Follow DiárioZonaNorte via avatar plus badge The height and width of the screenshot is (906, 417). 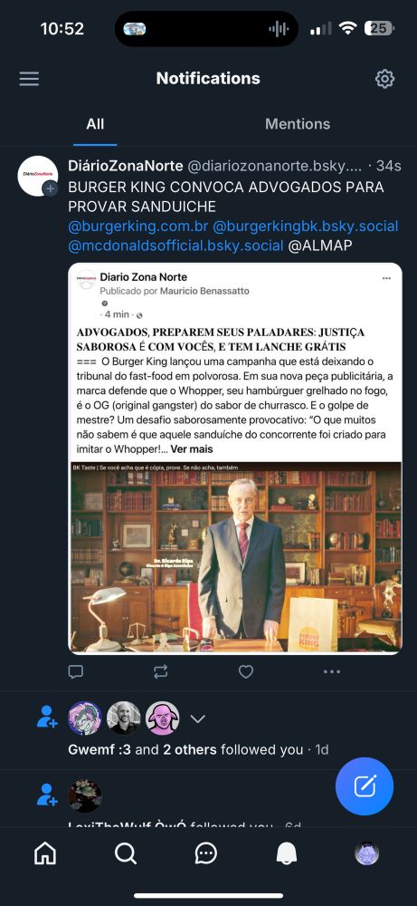(x=50, y=188)
